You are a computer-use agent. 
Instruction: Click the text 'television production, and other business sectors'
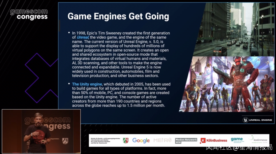point(115,76)
